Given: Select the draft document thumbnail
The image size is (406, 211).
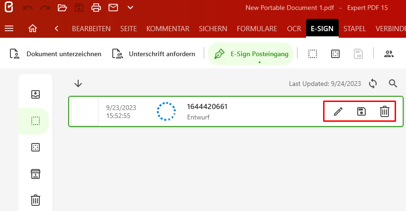Looking at the screenshot, I should [85, 111].
